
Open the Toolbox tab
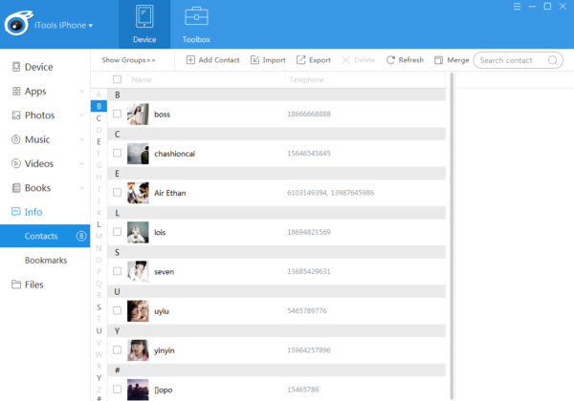click(x=196, y=25)
